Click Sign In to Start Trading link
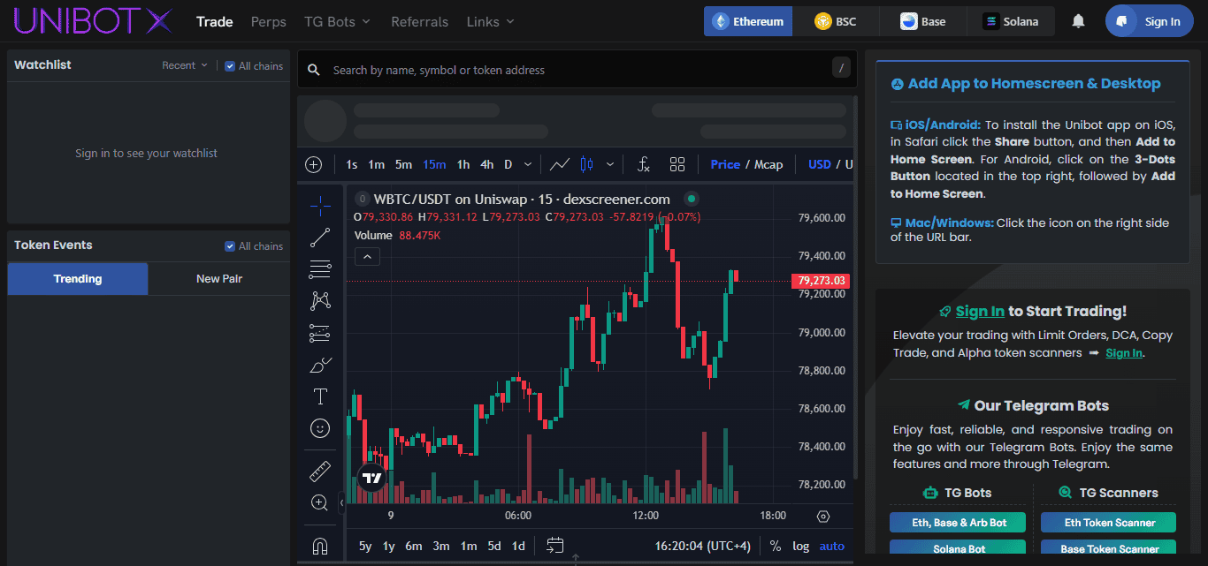The image size is (1208, 566). click(980, 311)
